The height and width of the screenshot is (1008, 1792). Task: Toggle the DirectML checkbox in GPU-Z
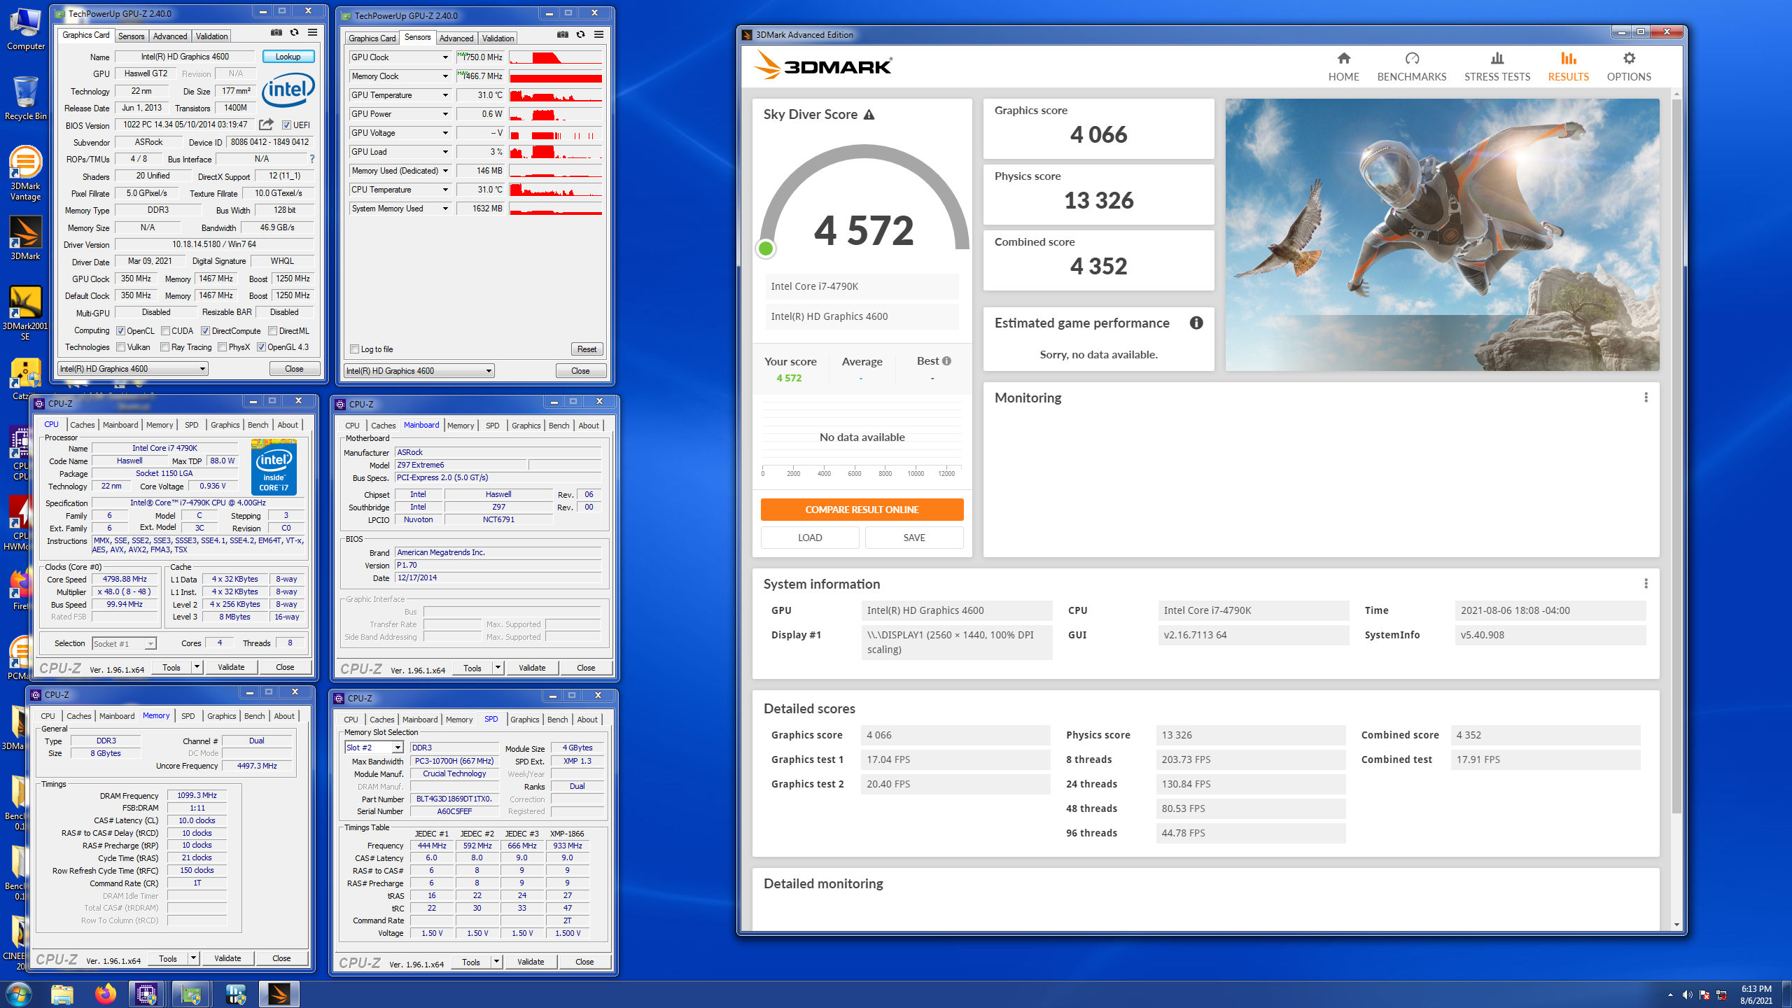[272, 331]
